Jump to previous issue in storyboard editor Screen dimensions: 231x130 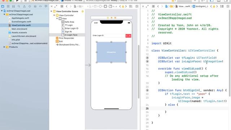[120, 6]
